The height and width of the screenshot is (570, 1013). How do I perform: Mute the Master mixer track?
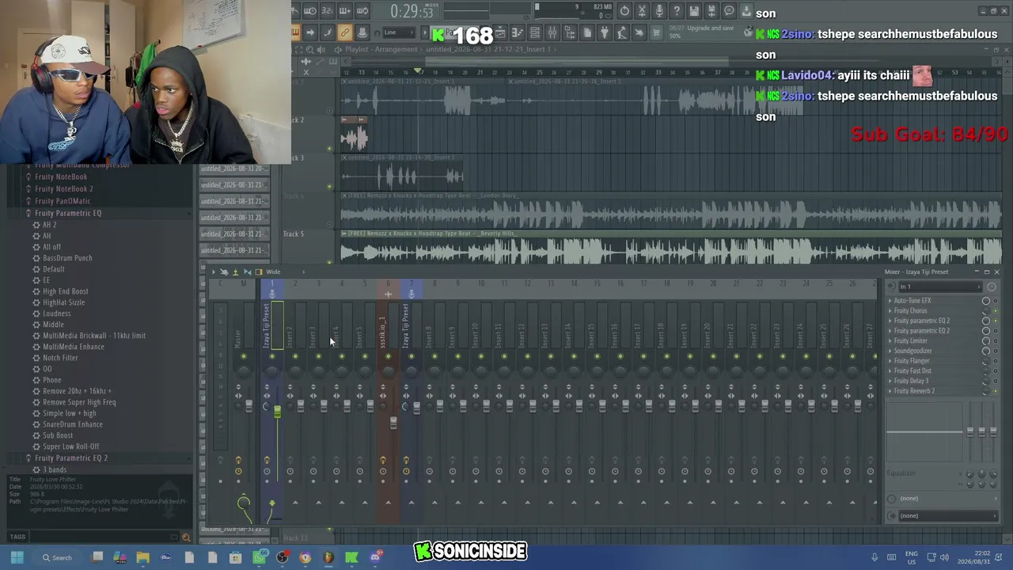click(x=243, y=357)
